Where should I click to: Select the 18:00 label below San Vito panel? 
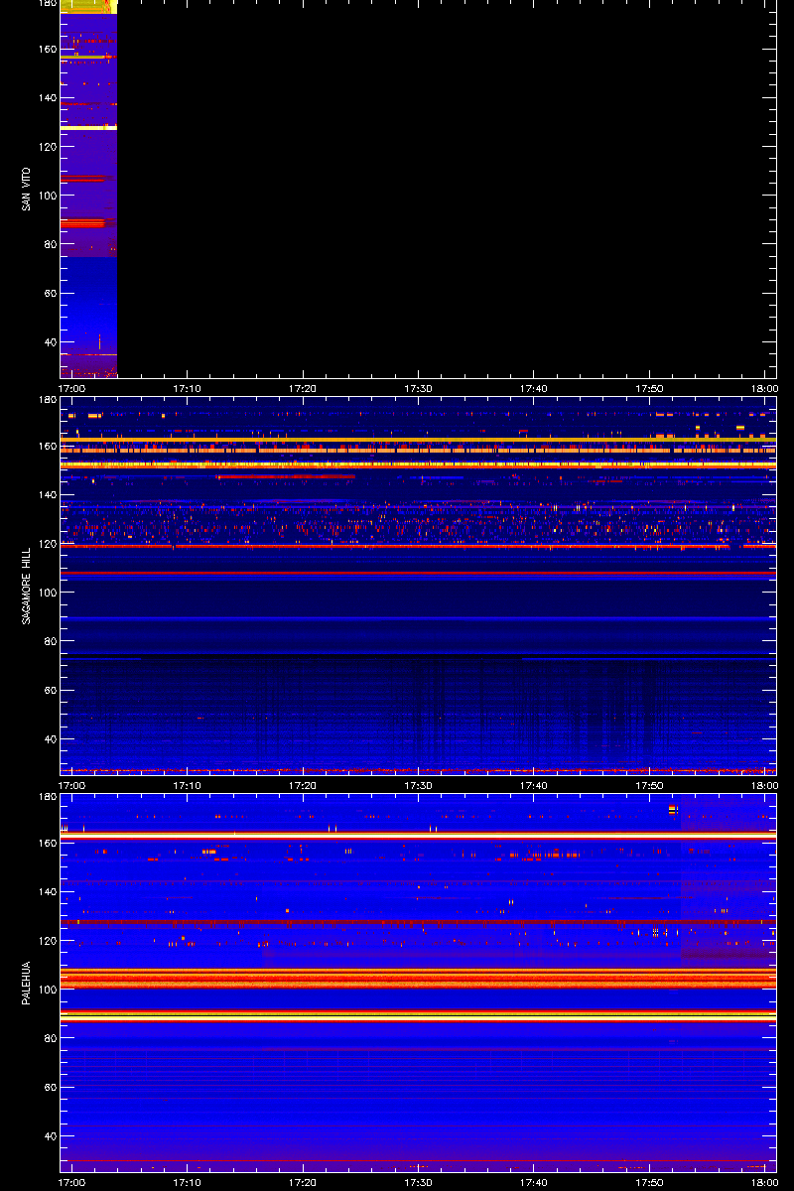click(764, 389)
